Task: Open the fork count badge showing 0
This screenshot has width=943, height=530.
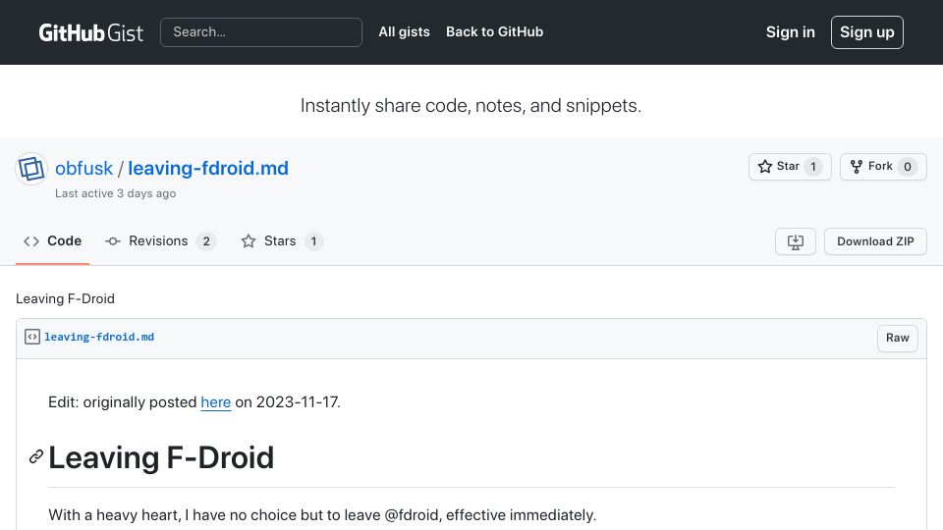Action: [908, 167]
